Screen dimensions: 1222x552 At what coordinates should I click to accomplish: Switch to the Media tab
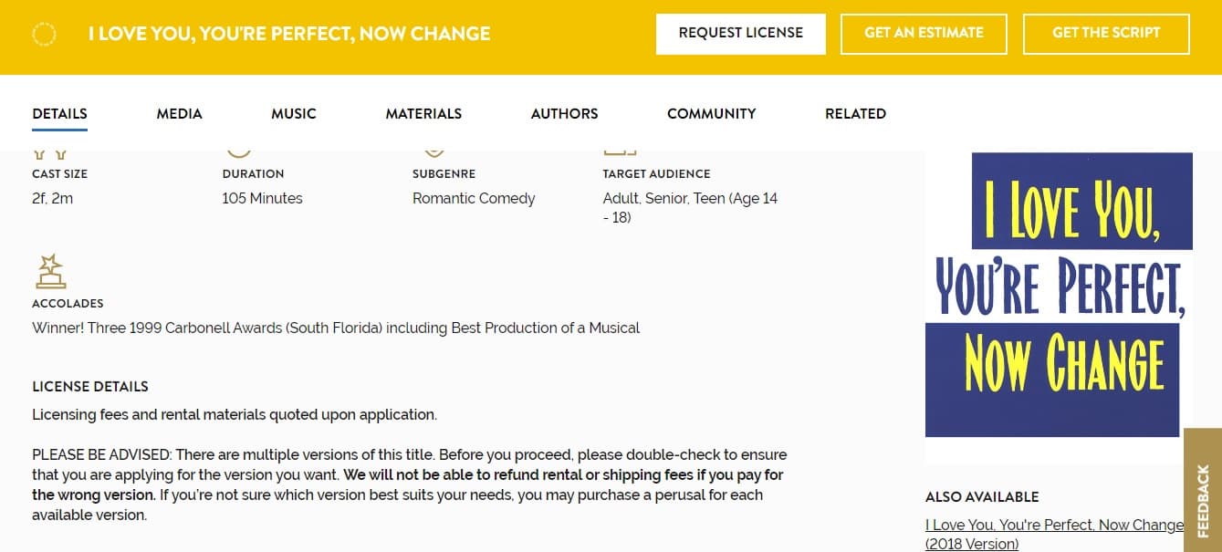[x=180, y=114]
